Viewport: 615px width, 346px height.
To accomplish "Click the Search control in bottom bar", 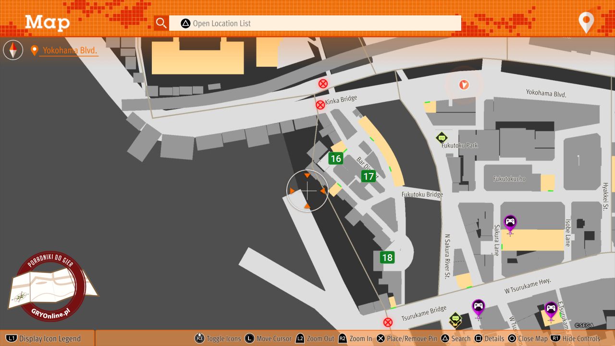I will click(456, 338).
